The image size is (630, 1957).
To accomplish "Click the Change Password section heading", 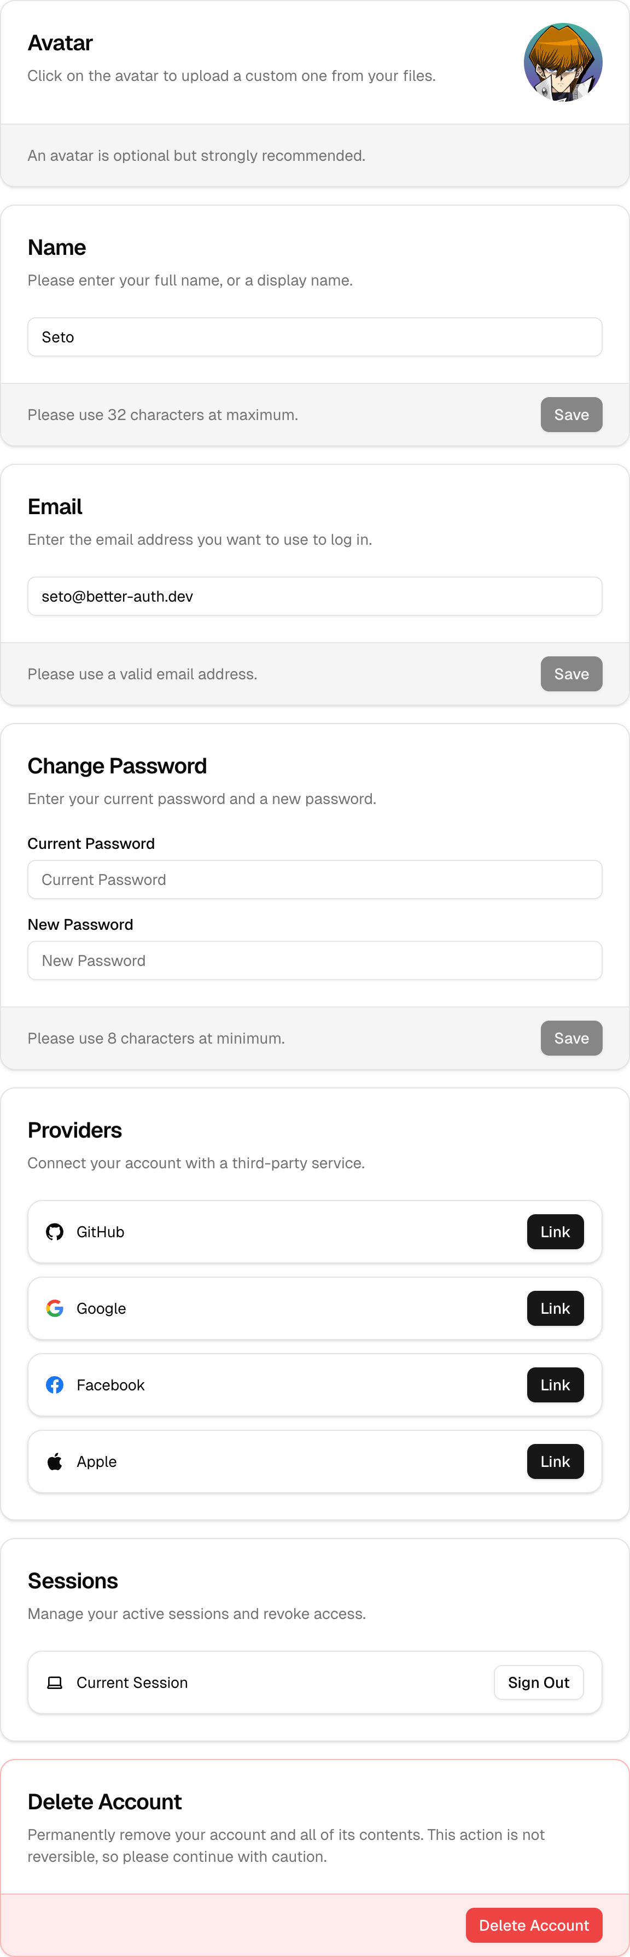I will point(117,766).
